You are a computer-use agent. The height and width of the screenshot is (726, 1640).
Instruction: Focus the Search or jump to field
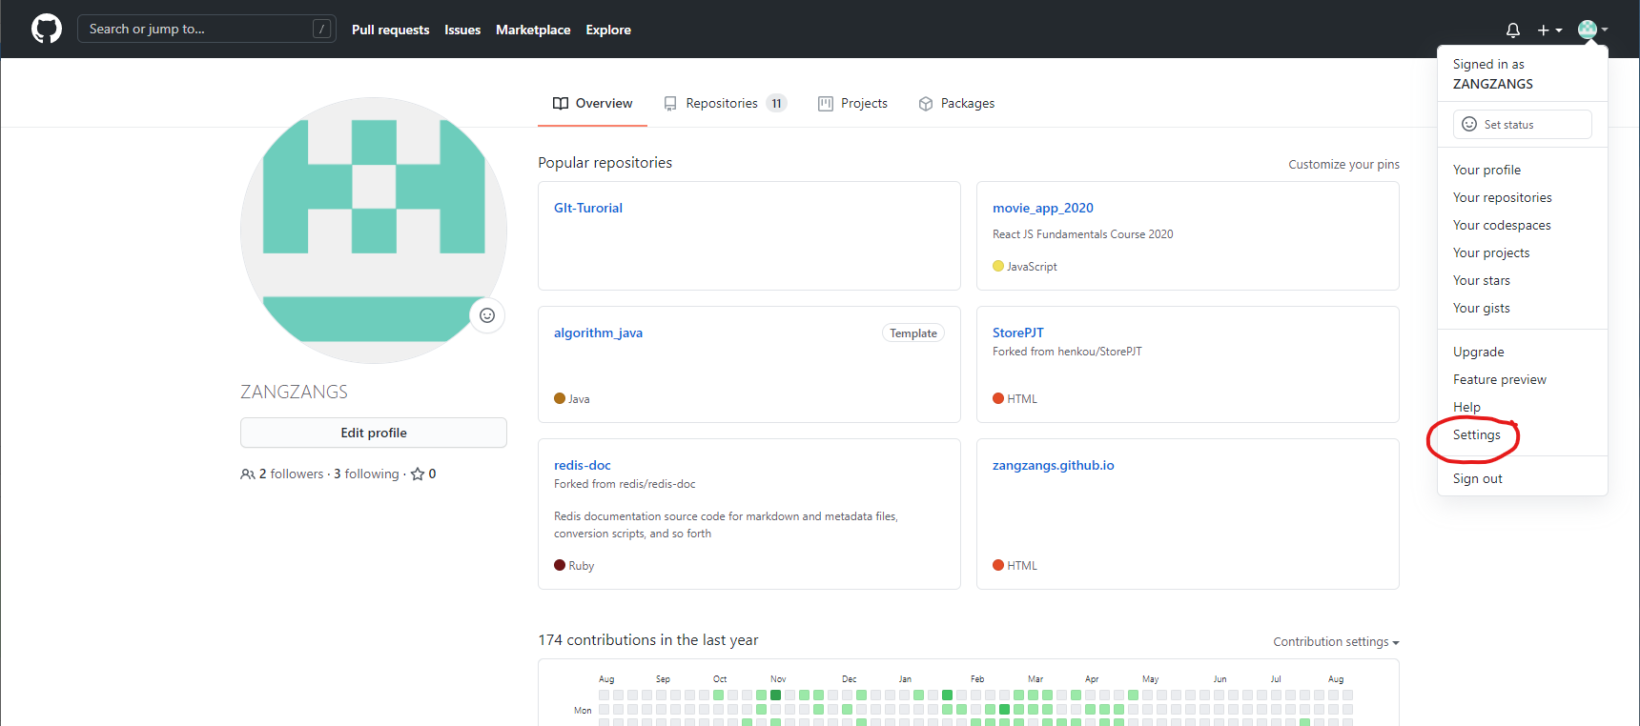207,29
